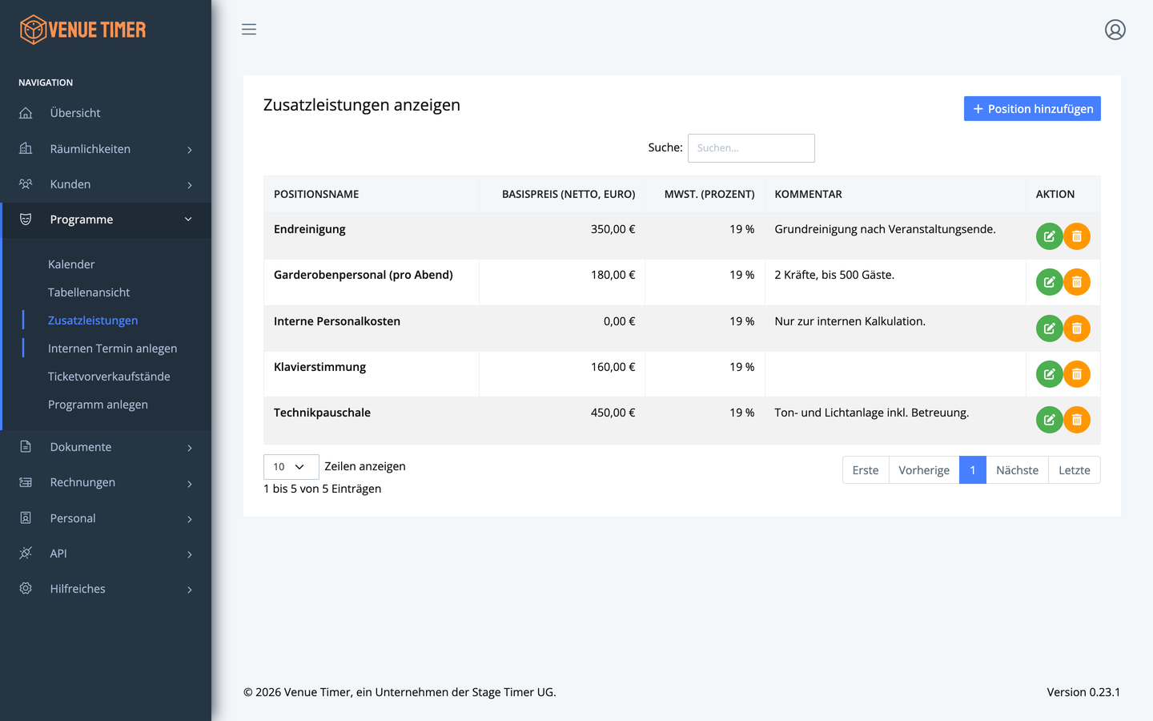This screenshot has height=721, width=1153.
Task: Select Zusatzleistungen submenu item
Action: click(x=93, y=320)
